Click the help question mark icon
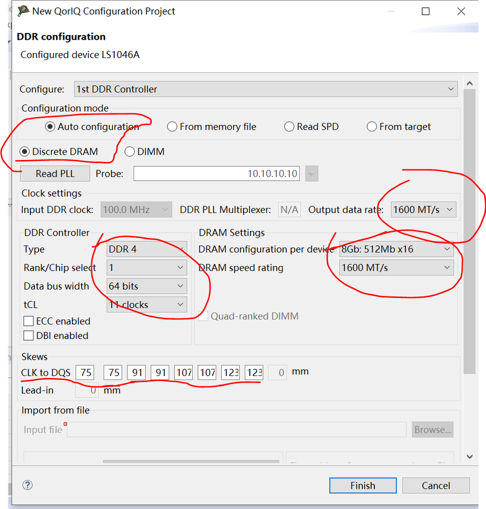The width and height of the screenshot is (486, 509). 28,485
